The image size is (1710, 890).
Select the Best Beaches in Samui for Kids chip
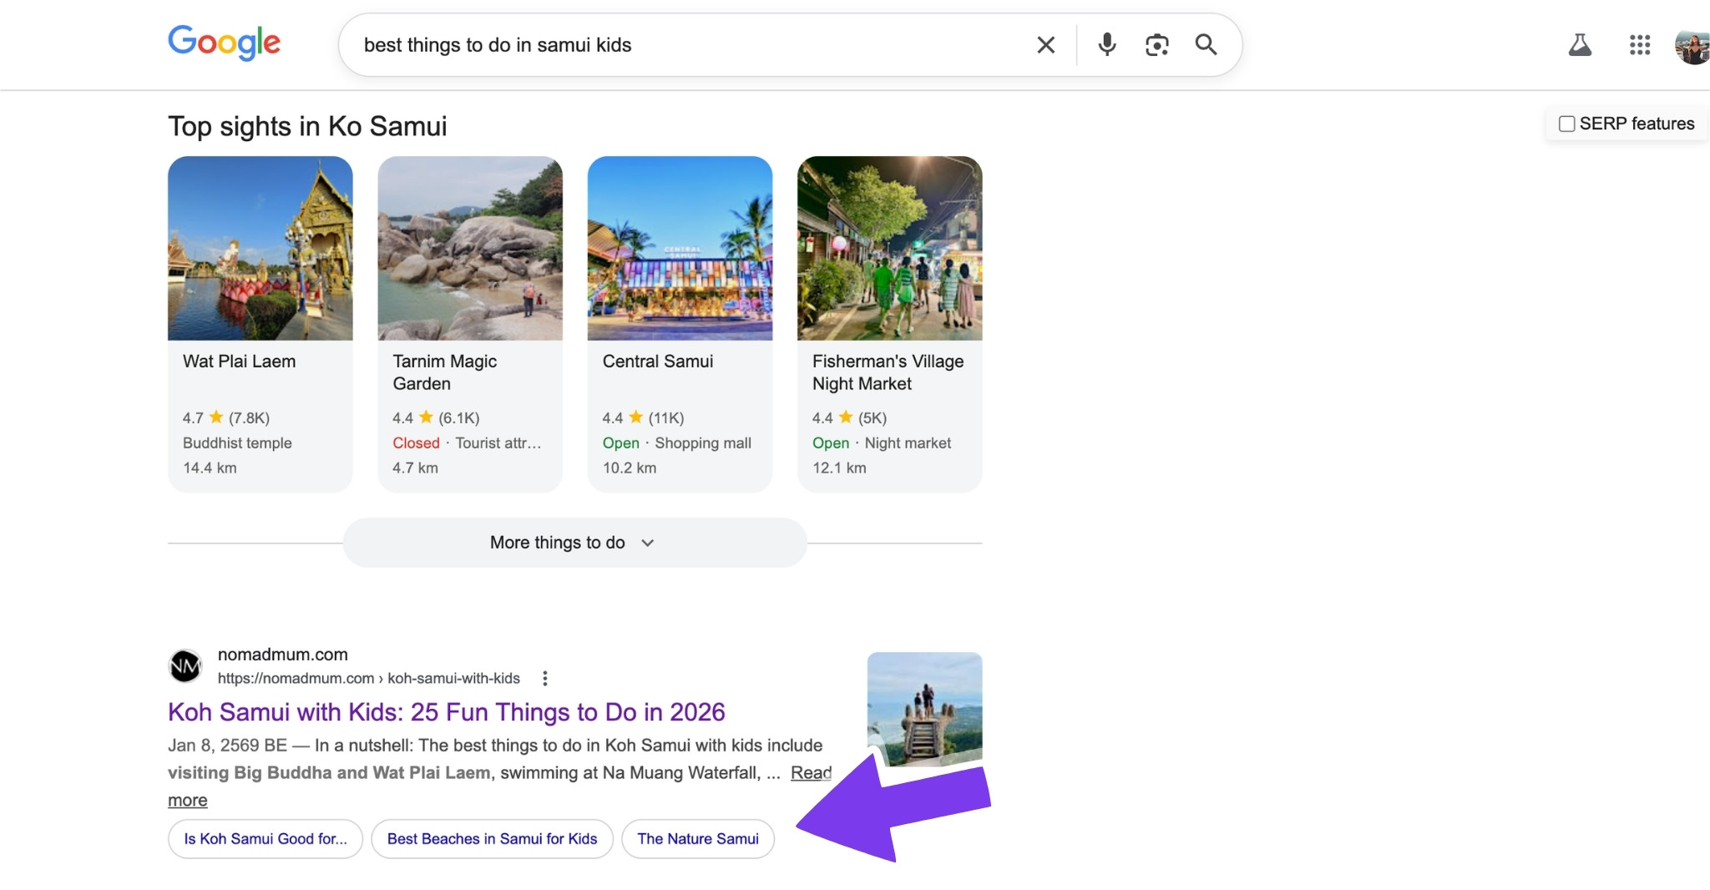point(492,838)
